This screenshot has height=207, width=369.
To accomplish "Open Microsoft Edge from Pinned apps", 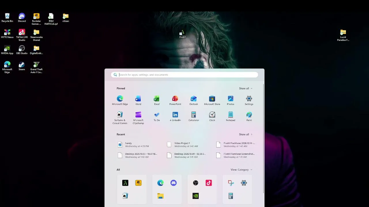I will [x=120, y=101].
